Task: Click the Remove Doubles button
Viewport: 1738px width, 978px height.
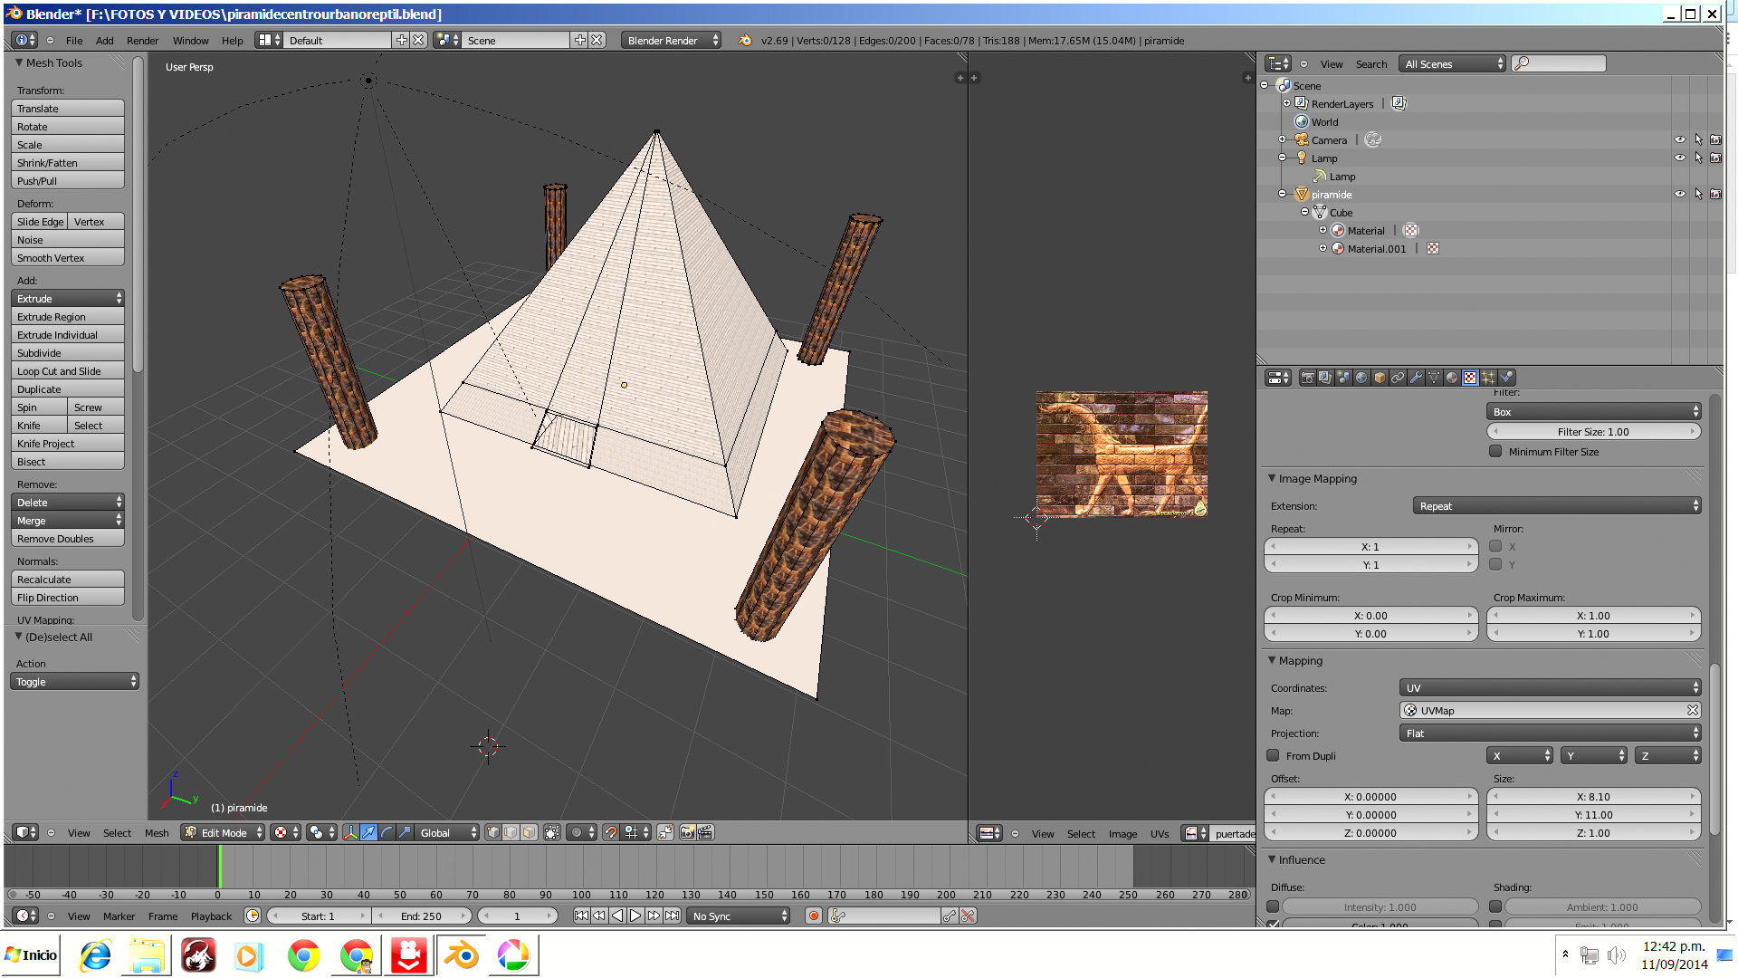Action: [x=67, y=539]
